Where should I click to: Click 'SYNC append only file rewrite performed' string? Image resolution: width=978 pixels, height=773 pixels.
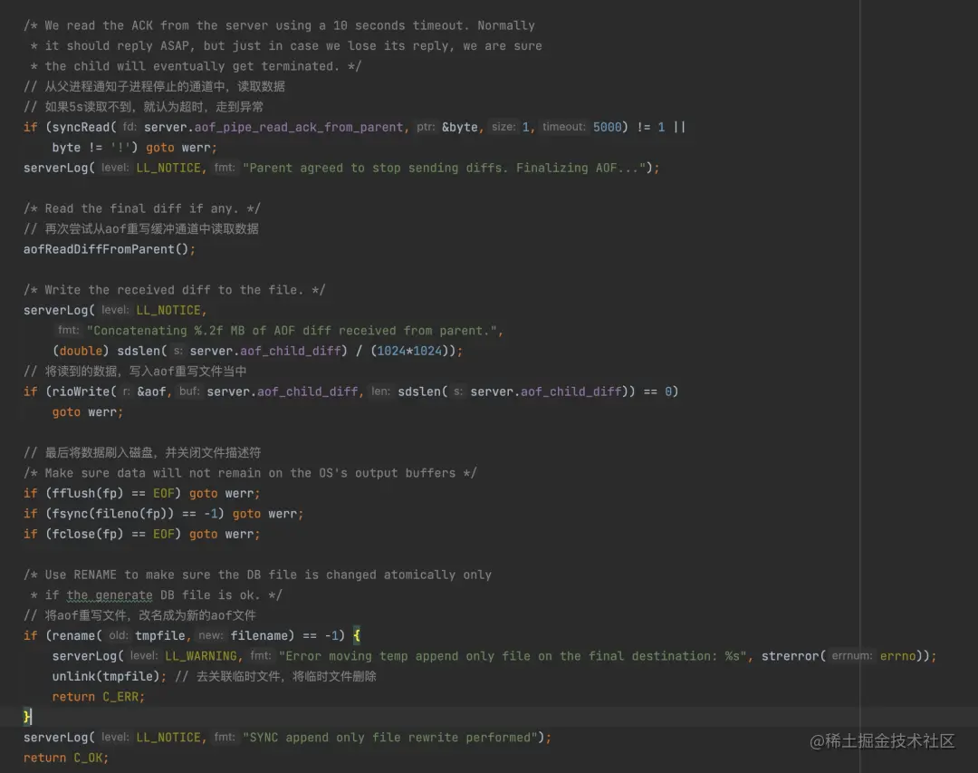coord(389,738)
